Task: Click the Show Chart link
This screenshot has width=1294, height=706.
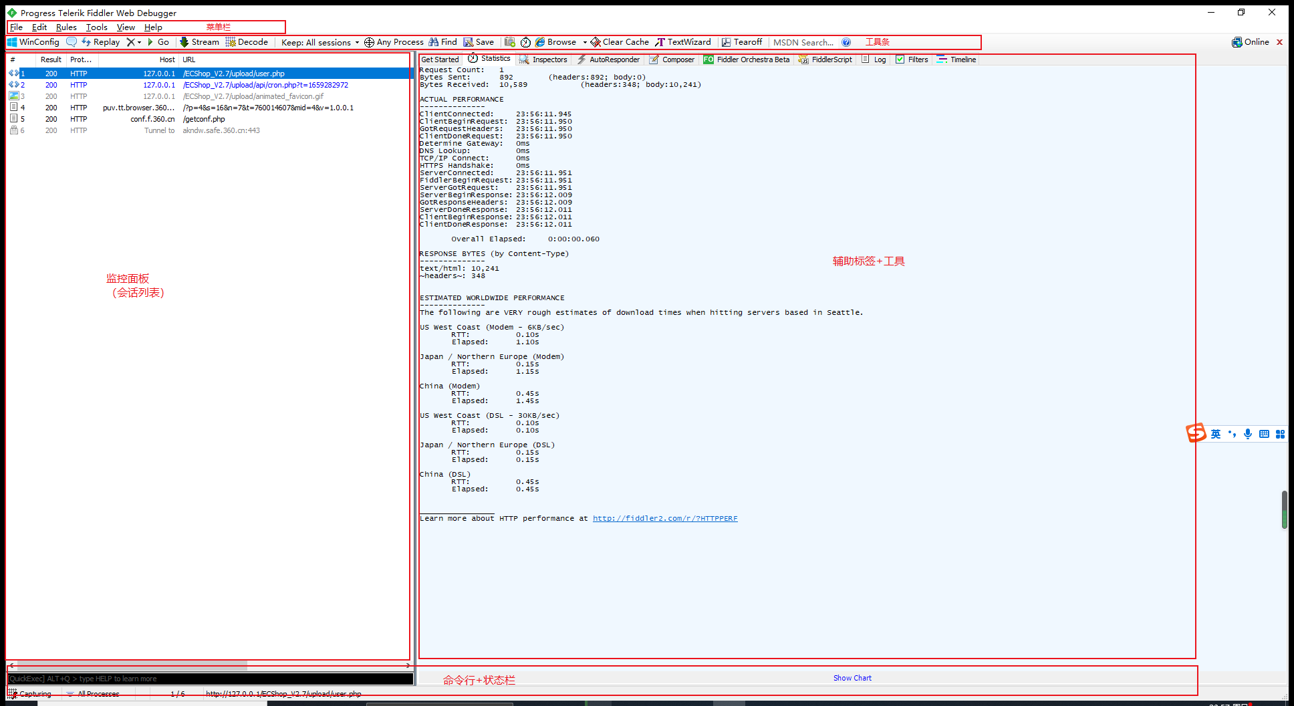Action: pyautogui.click(x=852, y=678)
